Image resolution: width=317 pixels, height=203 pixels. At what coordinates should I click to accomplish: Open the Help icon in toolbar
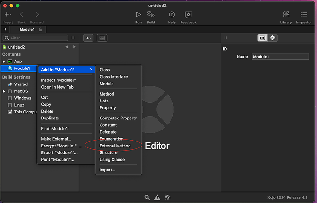tap(172, 15)
